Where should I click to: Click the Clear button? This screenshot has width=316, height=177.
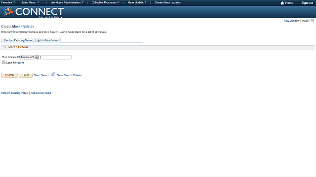pos(26,75)
